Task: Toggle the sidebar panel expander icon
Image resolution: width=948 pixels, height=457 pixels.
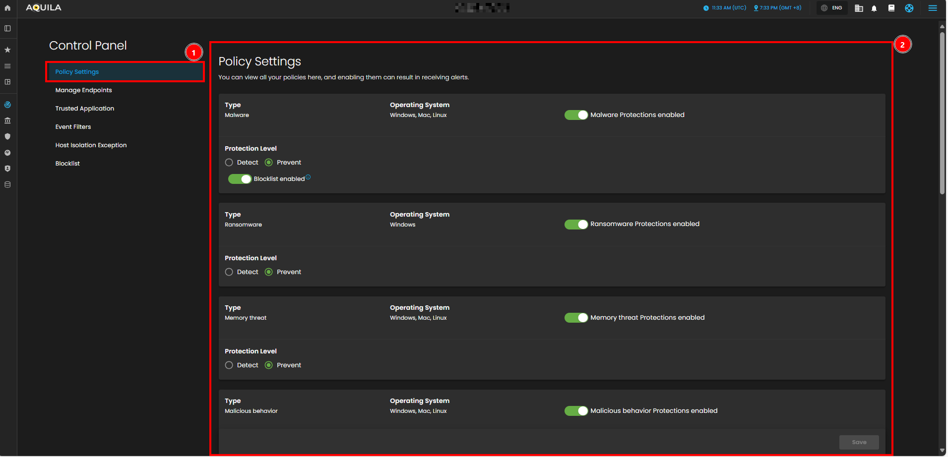Action: click(7, 28)
